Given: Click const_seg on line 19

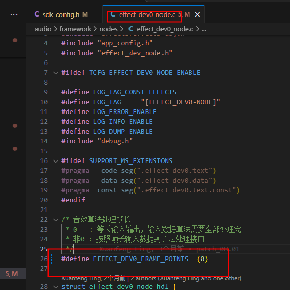Looking at the screenshot, I should (x=115, y=190).
